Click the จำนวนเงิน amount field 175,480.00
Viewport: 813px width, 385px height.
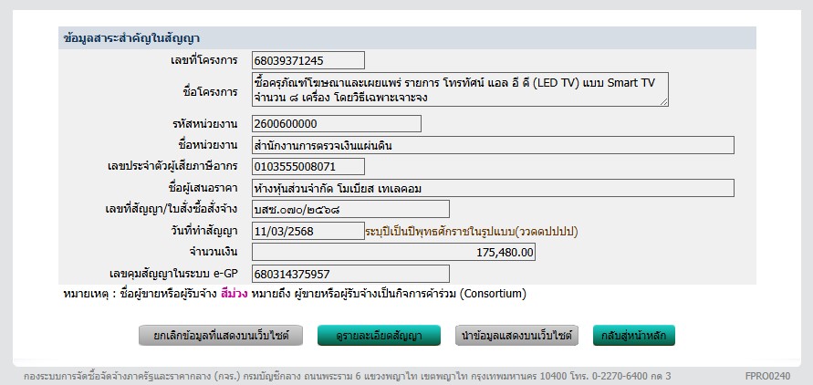pyautogui.click(x=394, y=252)
